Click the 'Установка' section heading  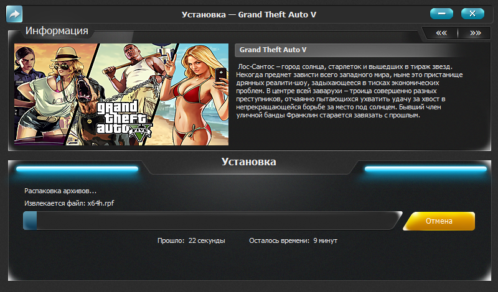point(248,162)
